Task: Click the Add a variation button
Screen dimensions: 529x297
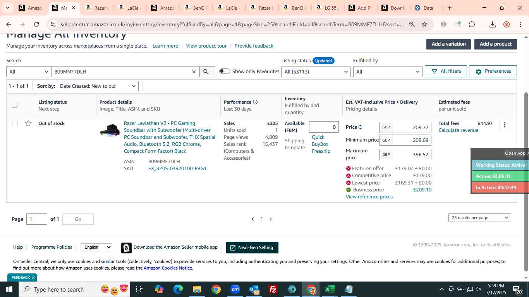Action: (448, 44)
